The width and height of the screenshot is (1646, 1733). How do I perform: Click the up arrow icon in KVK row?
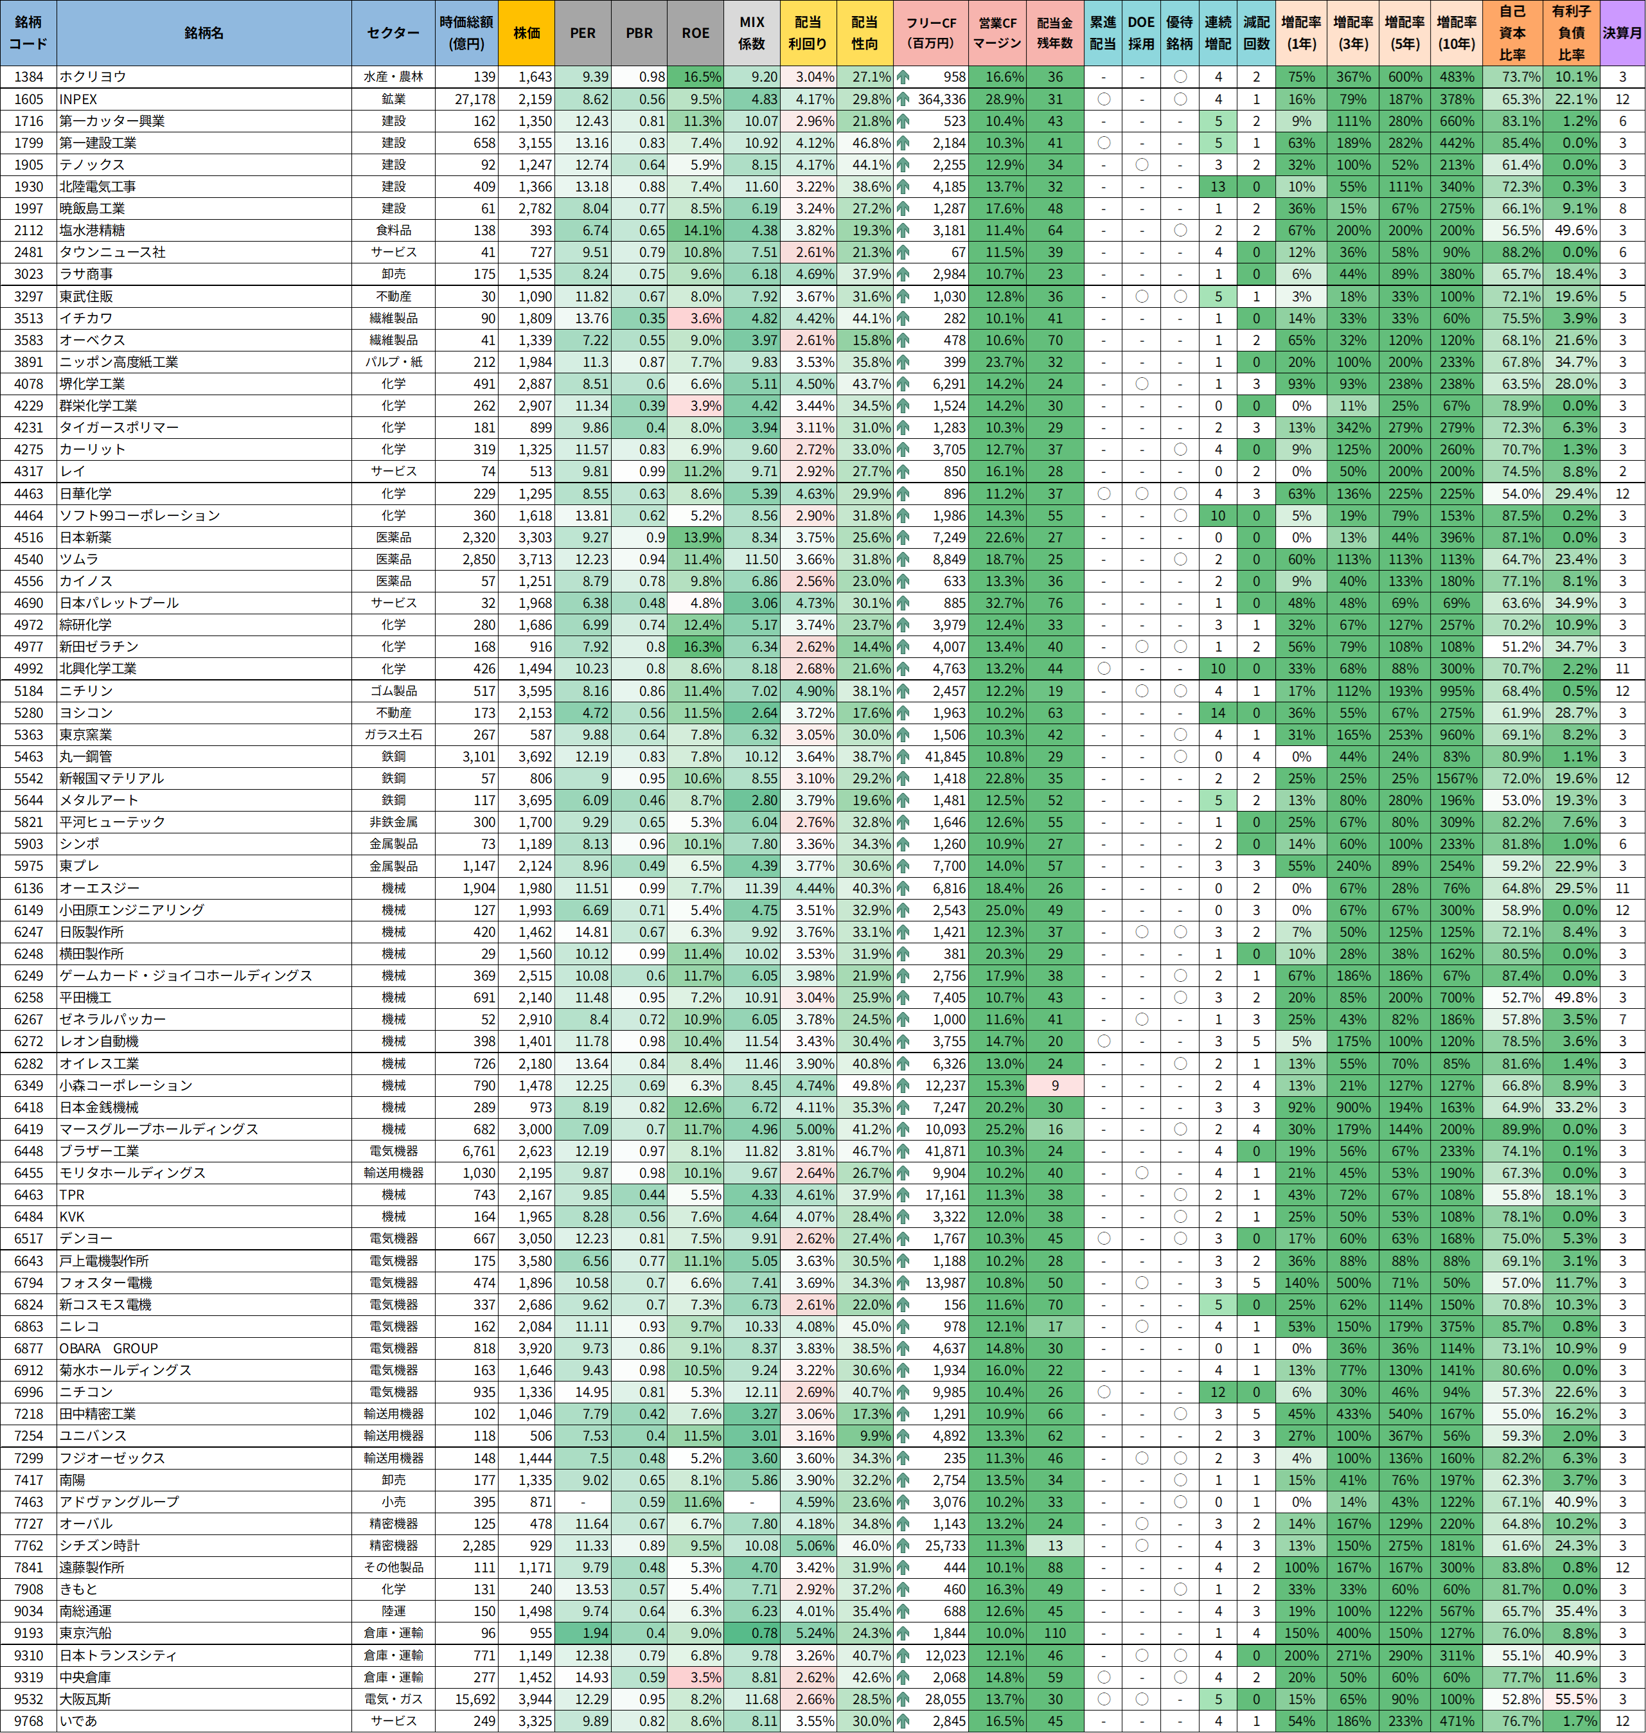(x=903, y=1217)
